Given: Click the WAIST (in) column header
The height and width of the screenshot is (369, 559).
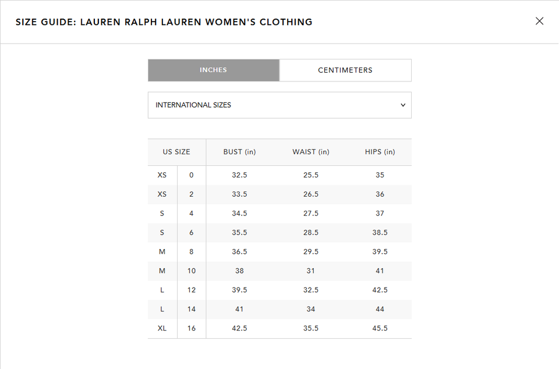Looking at the screenshot, I should [310, 152].
